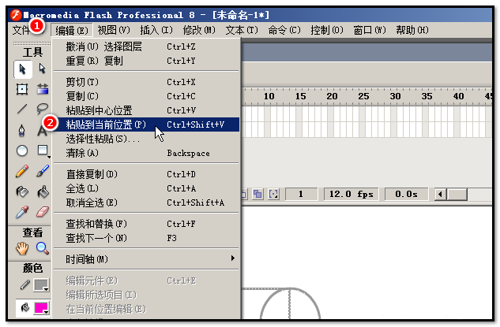
Task: Select the Eraser tool
Action: point(43,212)
